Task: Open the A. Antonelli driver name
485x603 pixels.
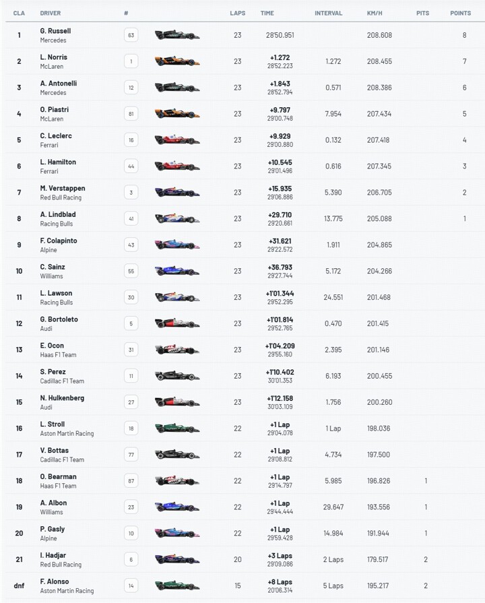Action: coord(59,84)
